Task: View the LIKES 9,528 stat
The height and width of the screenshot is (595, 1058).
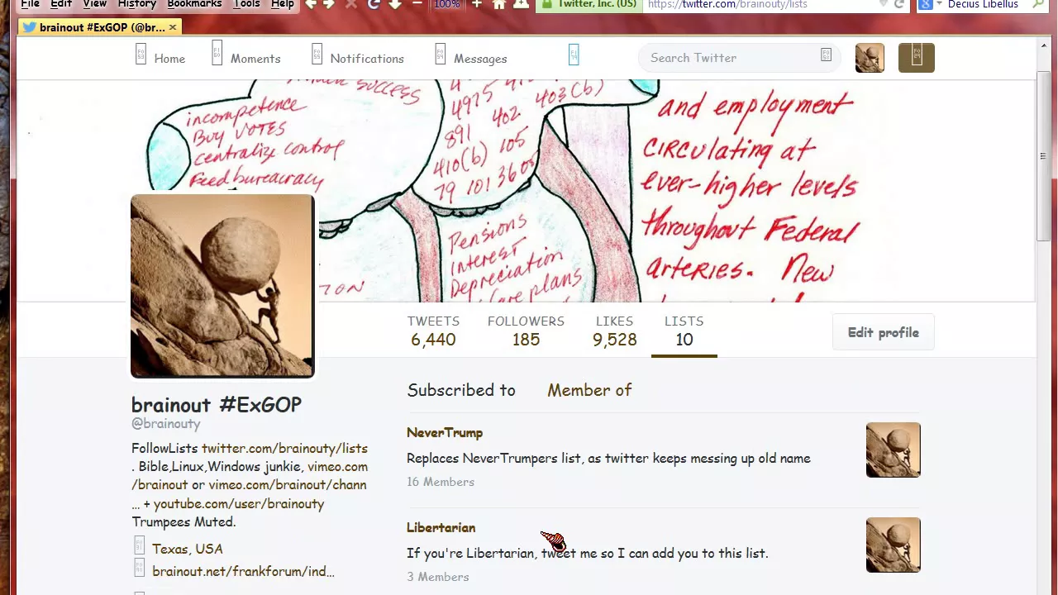Action: click(614, 331)
